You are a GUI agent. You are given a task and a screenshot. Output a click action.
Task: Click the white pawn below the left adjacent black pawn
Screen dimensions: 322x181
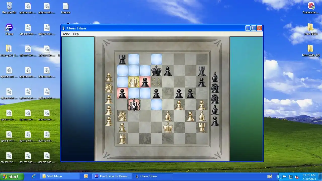[x=179, y=105]
